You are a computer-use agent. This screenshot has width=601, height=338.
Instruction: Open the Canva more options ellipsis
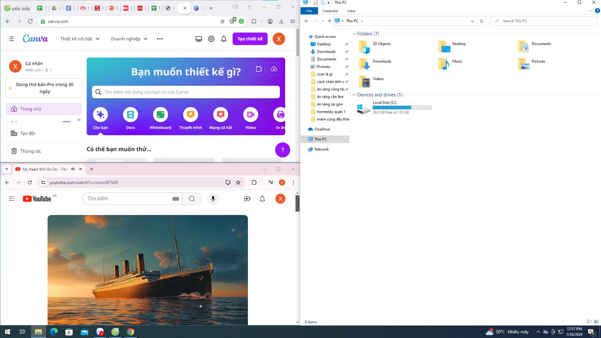(160, 39)
